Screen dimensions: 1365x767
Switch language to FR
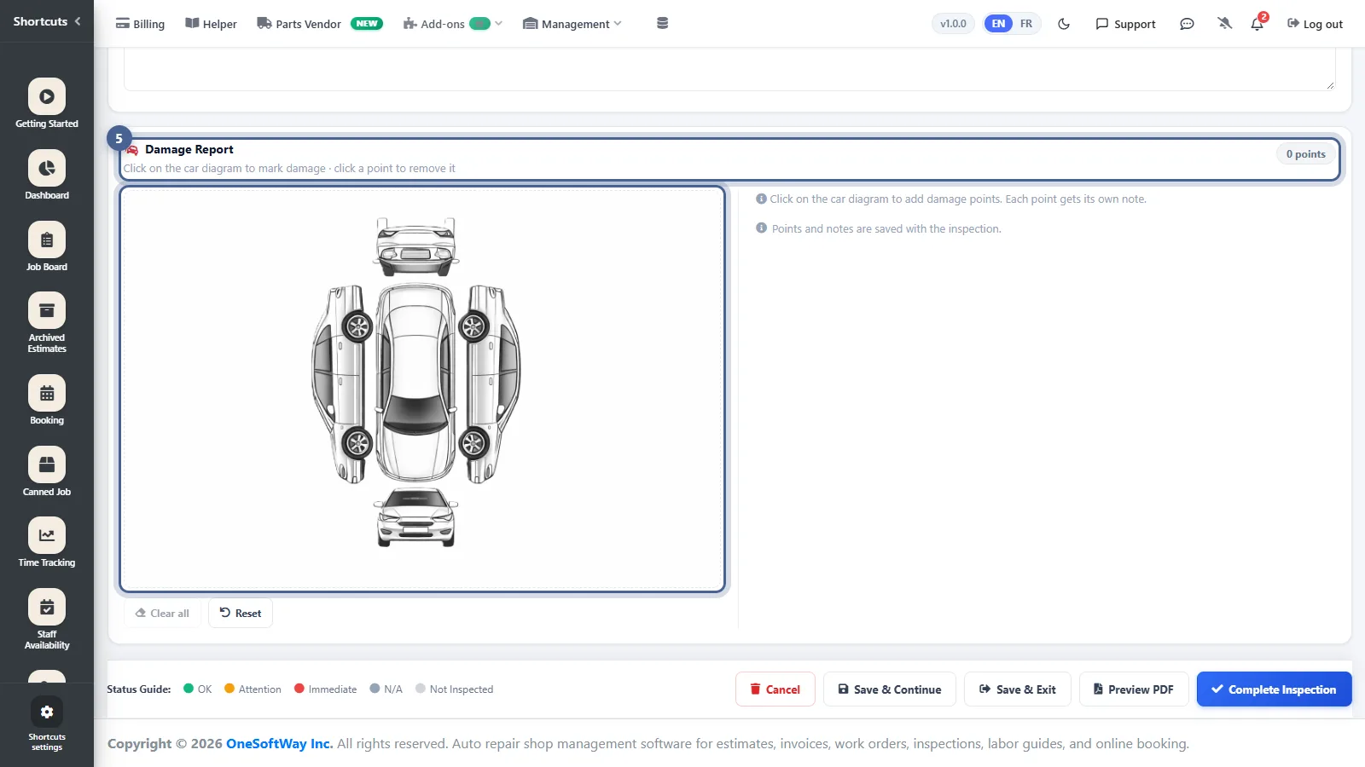tap(1026, 24)
